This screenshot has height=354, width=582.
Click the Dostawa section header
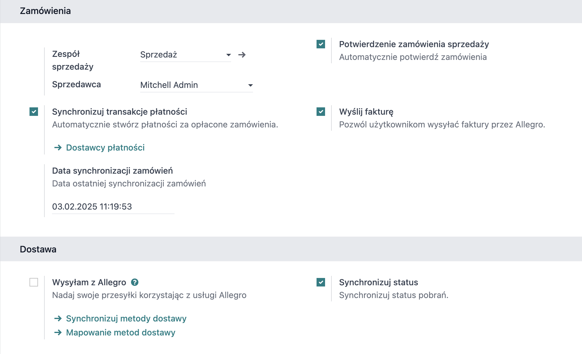coord(38,249)
